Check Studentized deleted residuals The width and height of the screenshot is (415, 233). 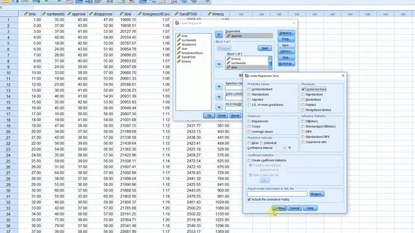(303, 110)
